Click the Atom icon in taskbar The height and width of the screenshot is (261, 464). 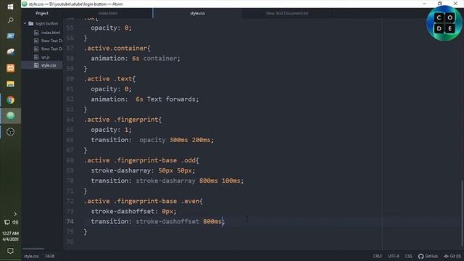[x=10, y=116]
